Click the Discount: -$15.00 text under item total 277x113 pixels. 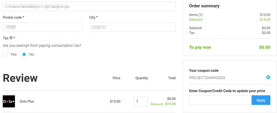pyautogui.click(x=163, y=104)
